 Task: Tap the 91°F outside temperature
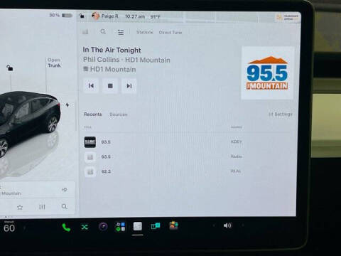pos(156,16)
